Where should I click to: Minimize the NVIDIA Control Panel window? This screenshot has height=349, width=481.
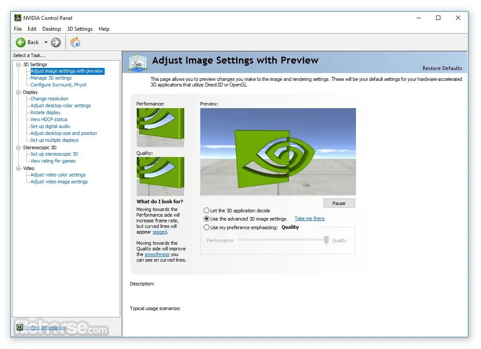point(418,18)
